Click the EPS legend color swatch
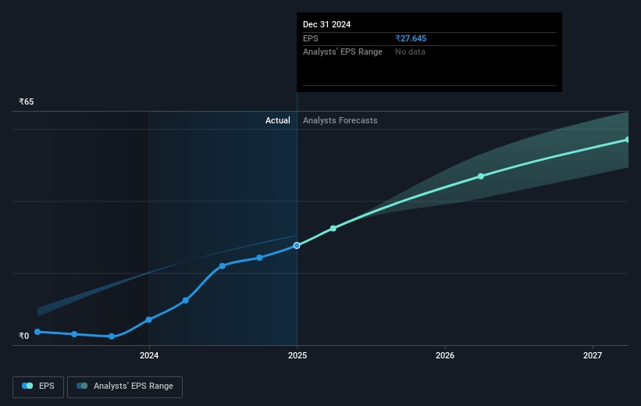This screenshot has height=406, width=641. point(27,386)
